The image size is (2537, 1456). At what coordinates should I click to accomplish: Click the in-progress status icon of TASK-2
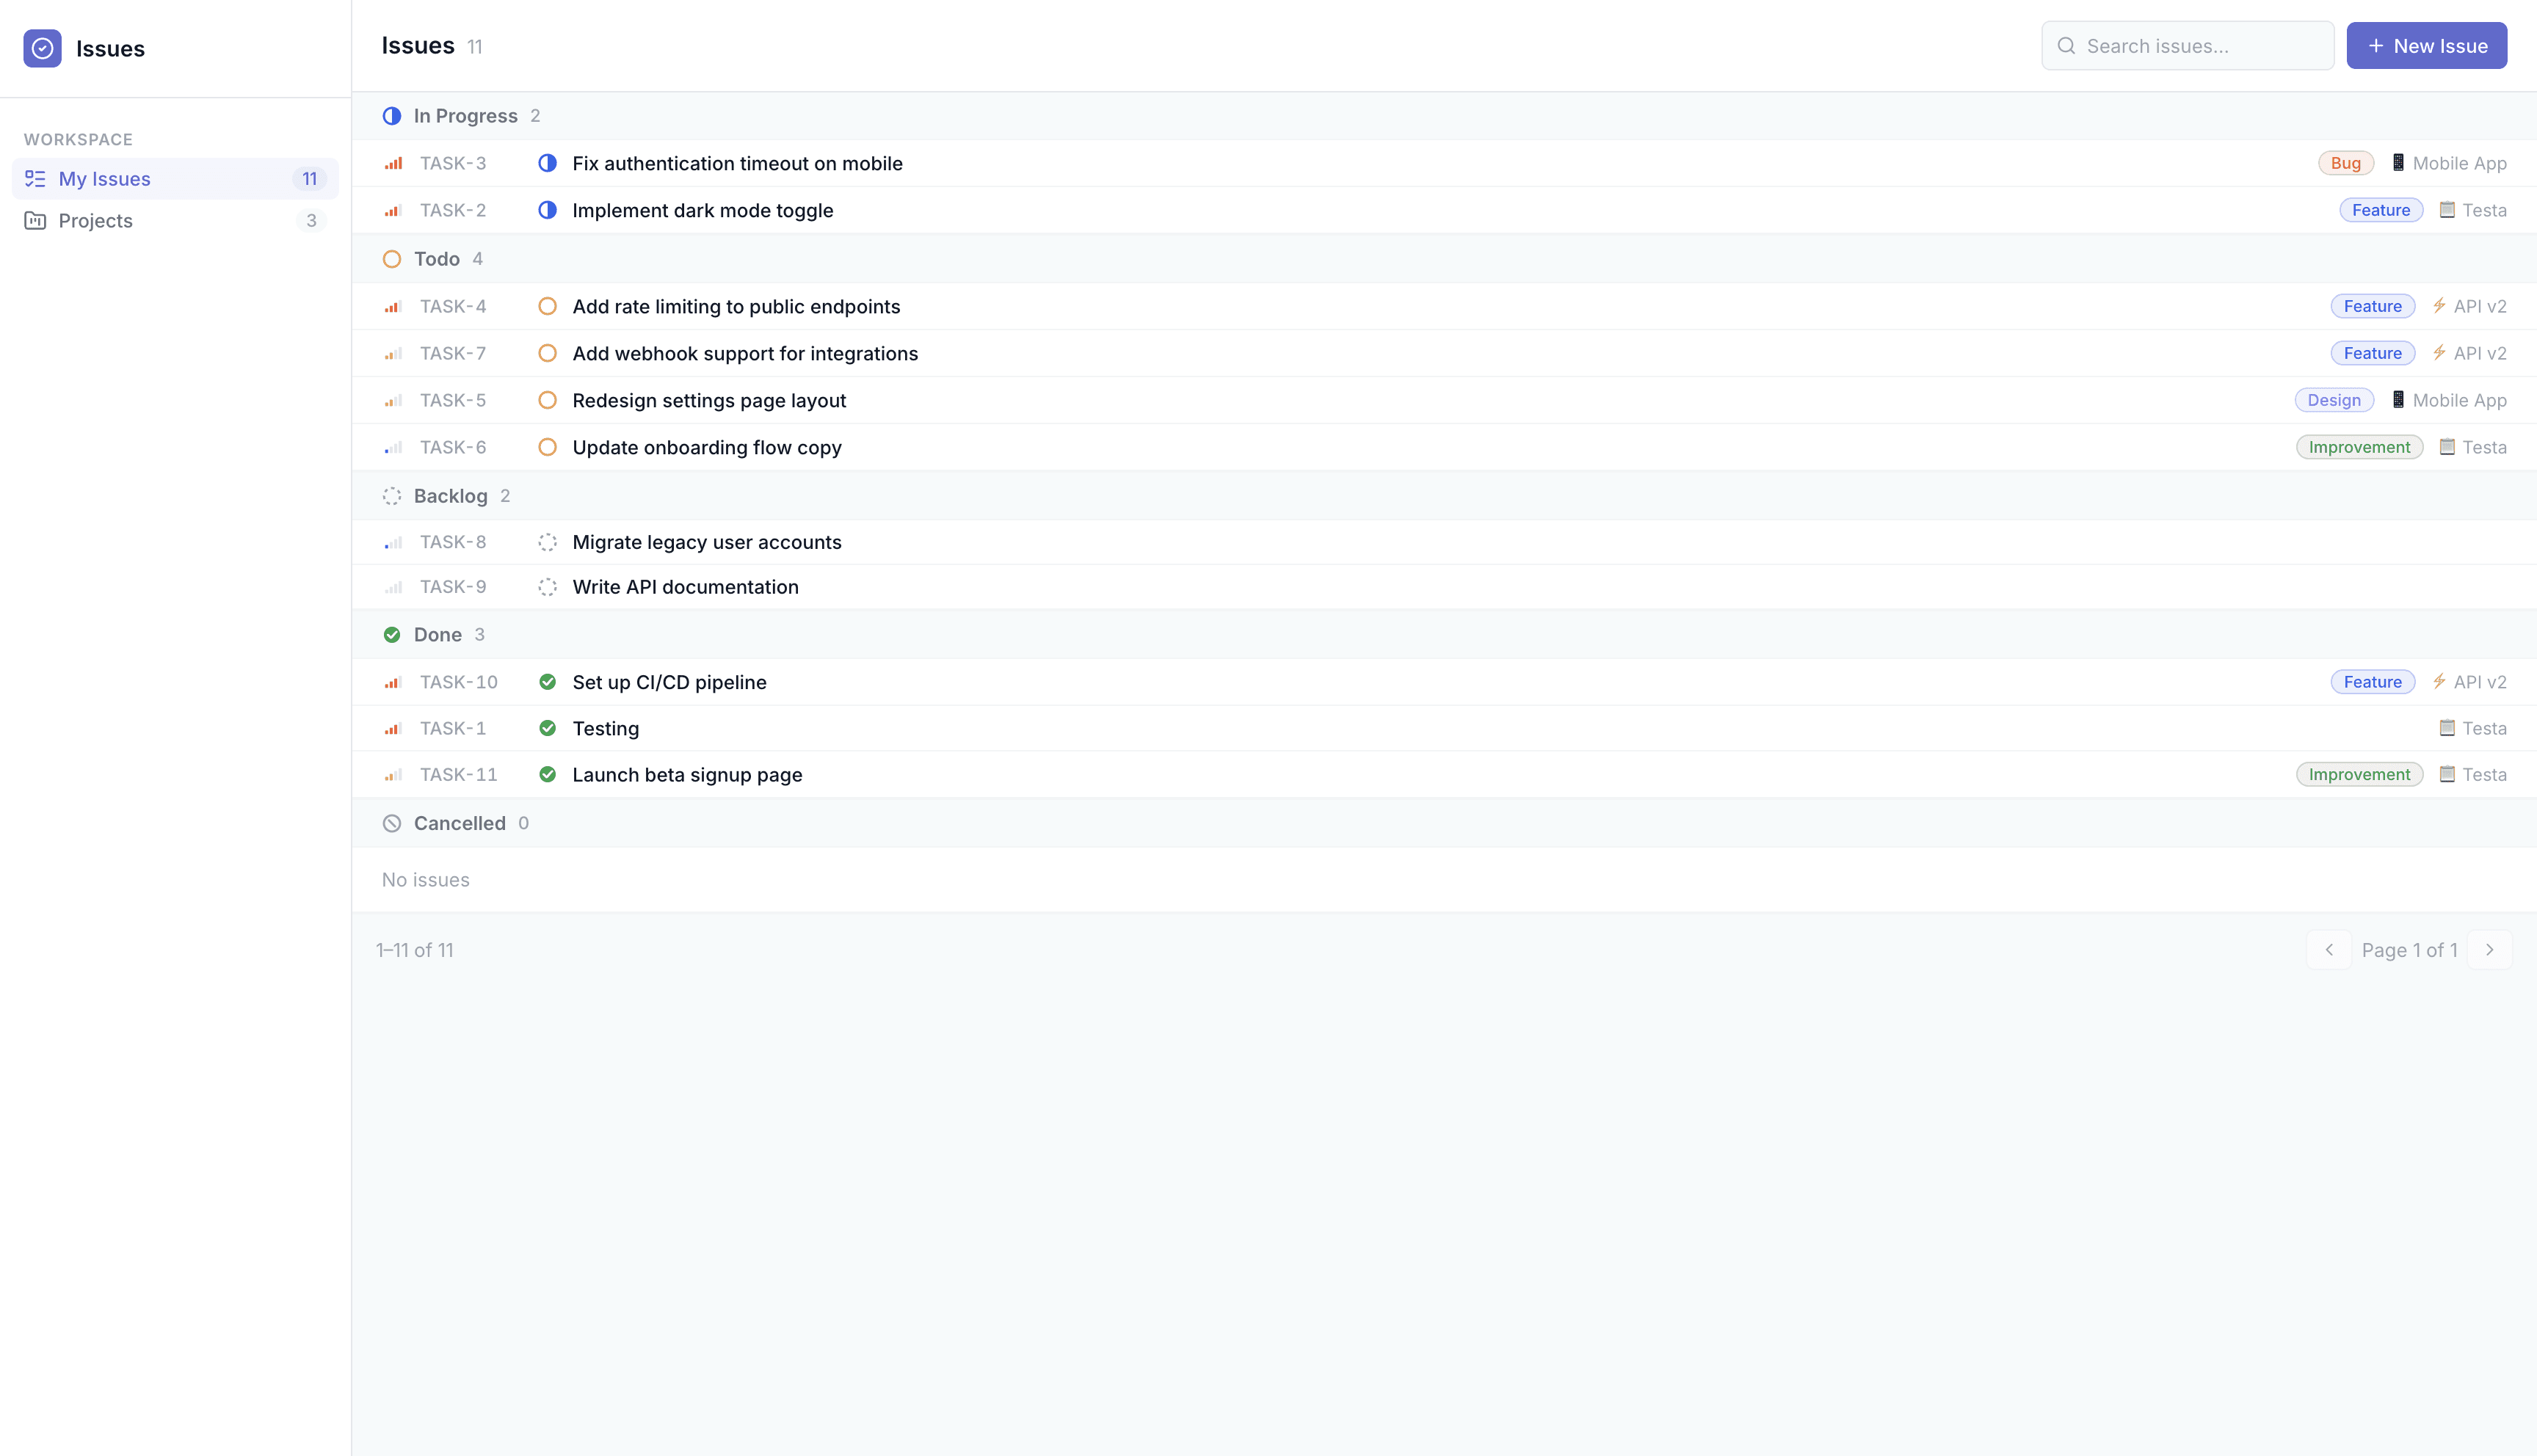[x=547, y=210]
